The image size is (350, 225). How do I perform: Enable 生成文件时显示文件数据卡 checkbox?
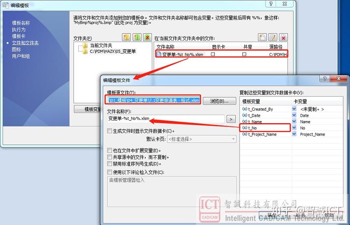[x=109, y=131]
